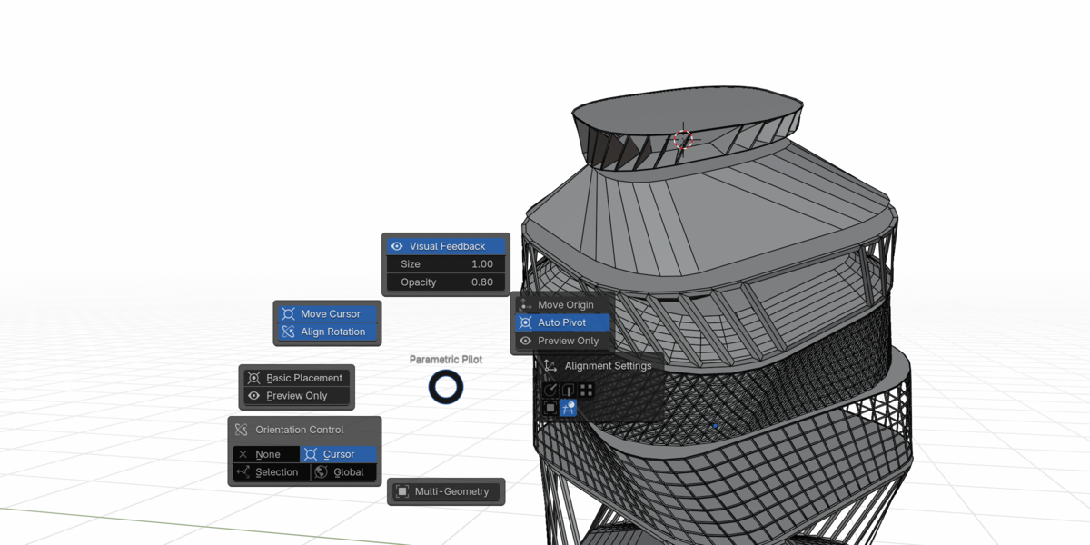This screenshot has width=1090, height=545.
Task: Click the highlighted grid-with-sphere alignment icon
Action: [569, 409]
